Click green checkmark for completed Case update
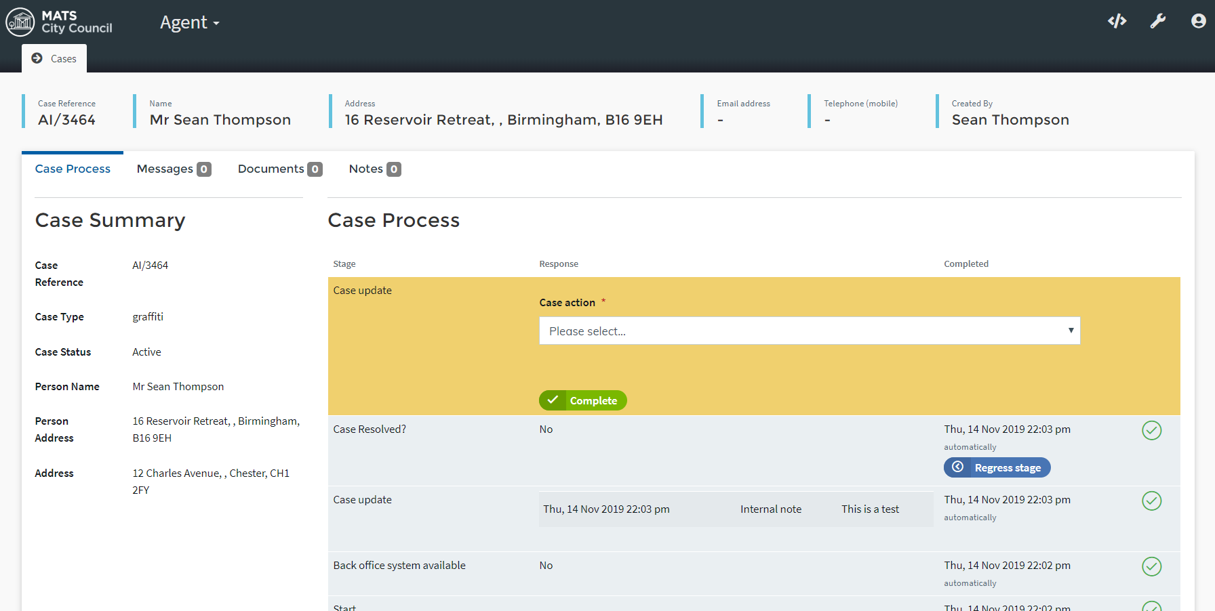1215x611 pixels. point(1151,501)
